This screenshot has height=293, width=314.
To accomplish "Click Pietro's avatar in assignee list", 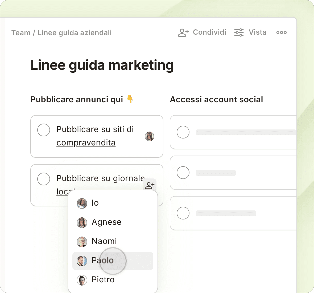I will pyautogui.click(x=82, y=280).
